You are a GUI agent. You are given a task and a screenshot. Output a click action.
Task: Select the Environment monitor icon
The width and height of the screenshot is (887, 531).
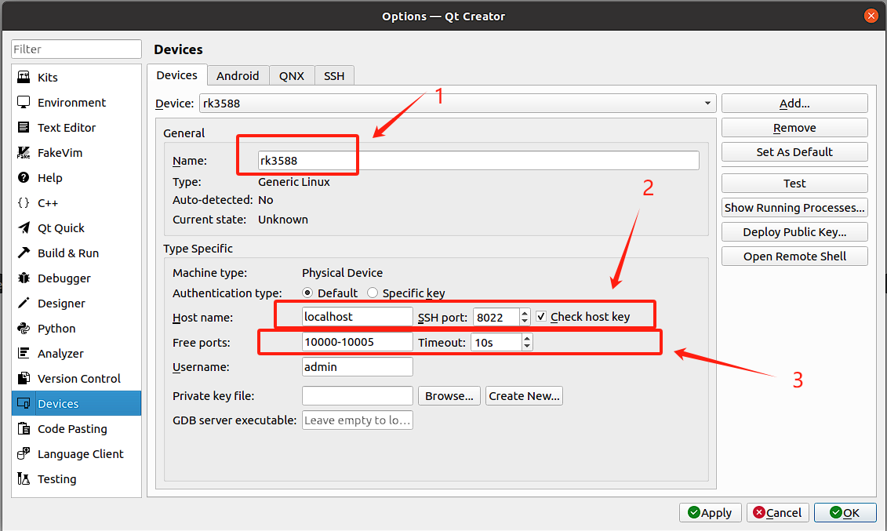click(x=24, y=103)
